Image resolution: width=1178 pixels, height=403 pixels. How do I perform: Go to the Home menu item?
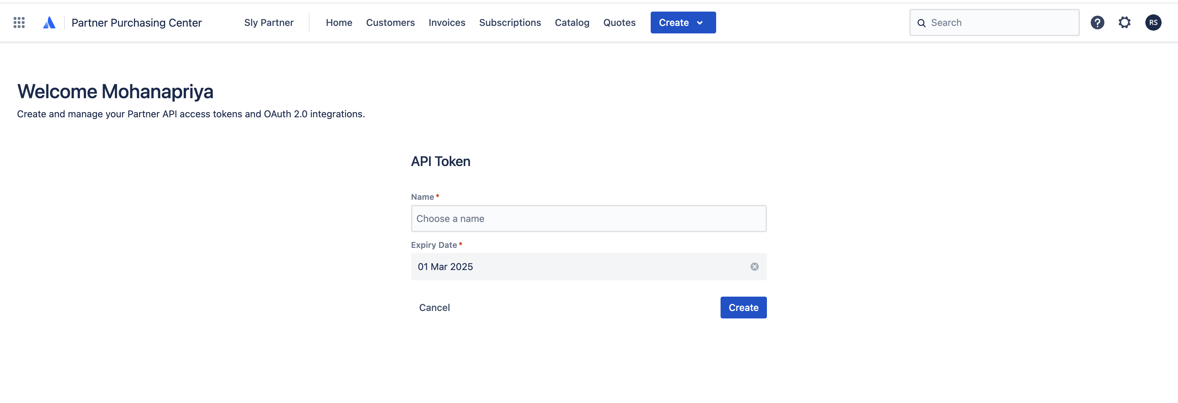[339, 23]
